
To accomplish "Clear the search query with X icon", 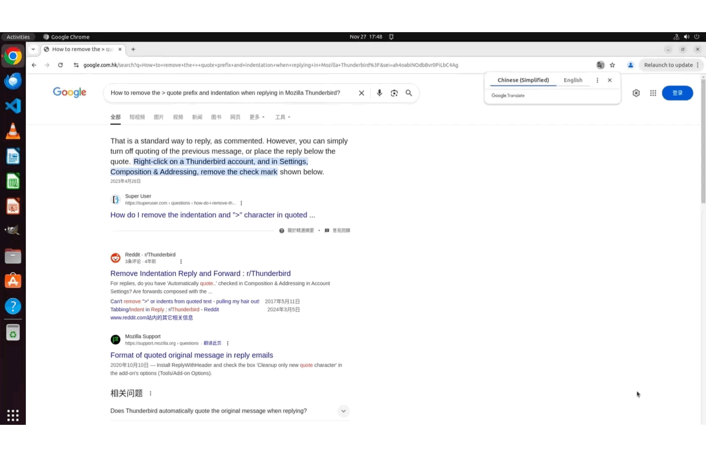I will (361, 93).
